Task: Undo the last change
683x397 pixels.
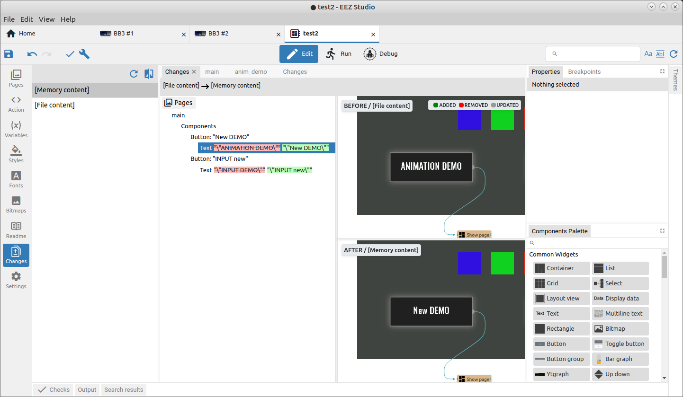Action: coord(32,54)
